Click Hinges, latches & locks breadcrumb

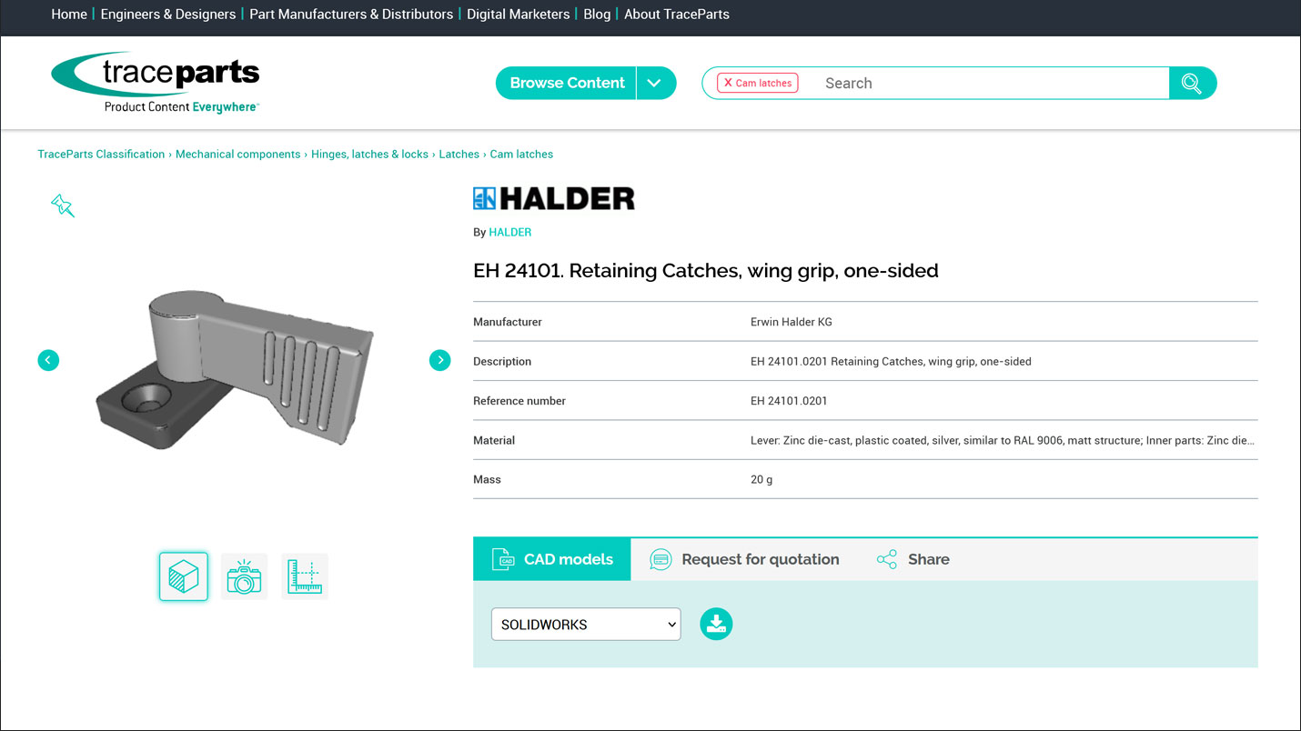369,155
